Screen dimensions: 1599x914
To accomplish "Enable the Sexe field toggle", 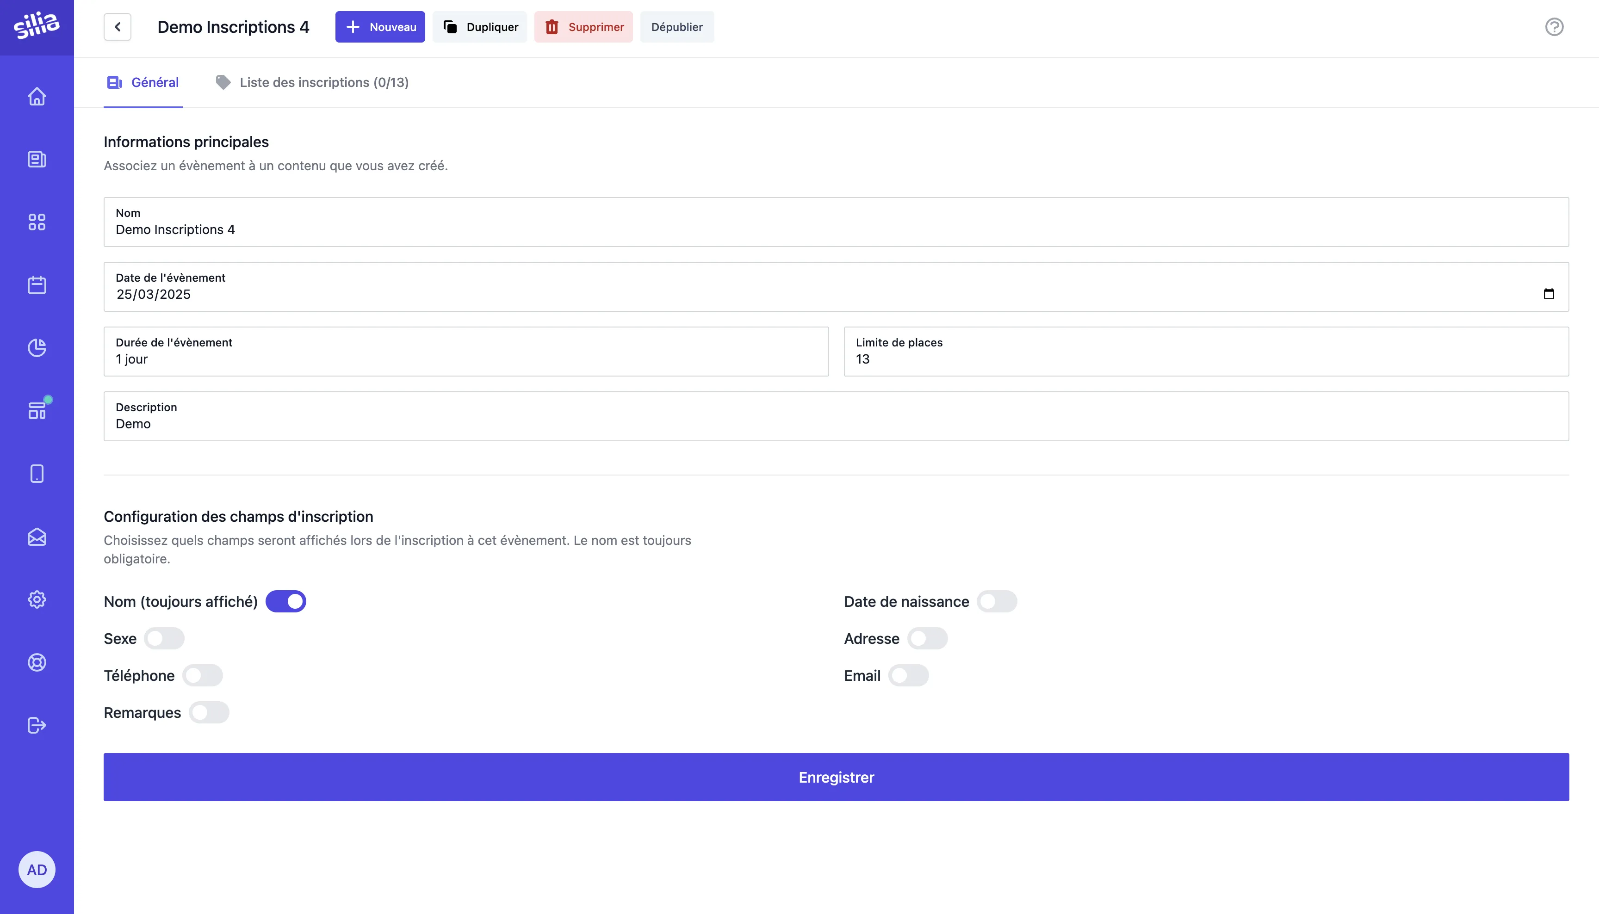I will coord(164,638).
